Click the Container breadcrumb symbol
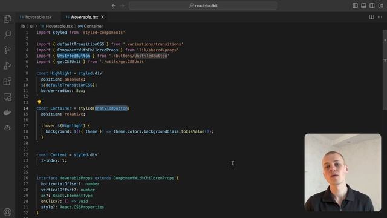The image size is (387, 218). 93,26
